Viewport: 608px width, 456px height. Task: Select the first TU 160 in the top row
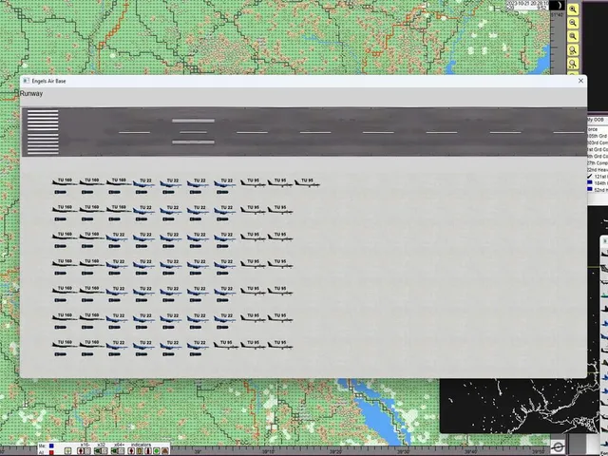(x=65, y=182)
